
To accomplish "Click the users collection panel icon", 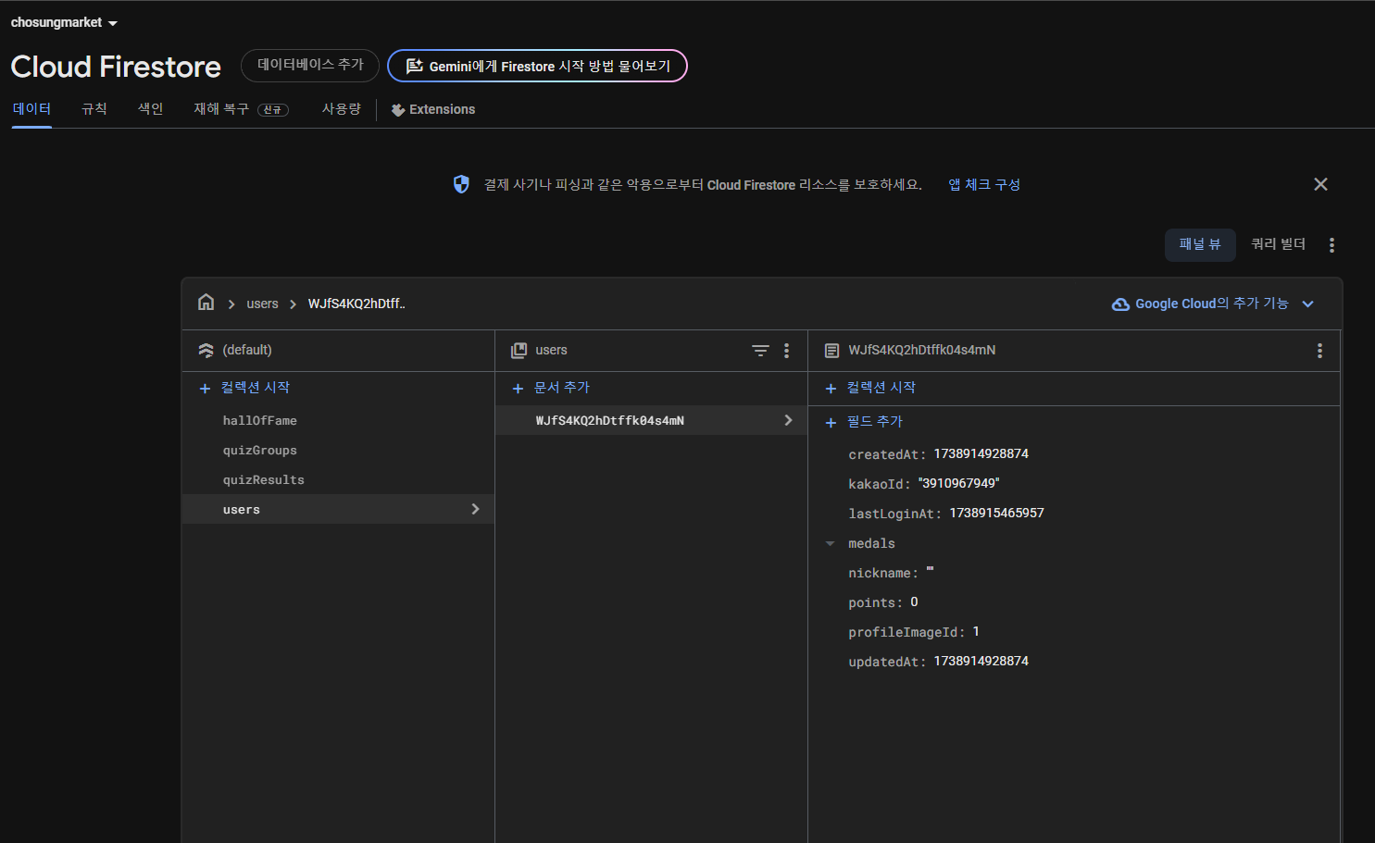I will (x=519, y=351).
